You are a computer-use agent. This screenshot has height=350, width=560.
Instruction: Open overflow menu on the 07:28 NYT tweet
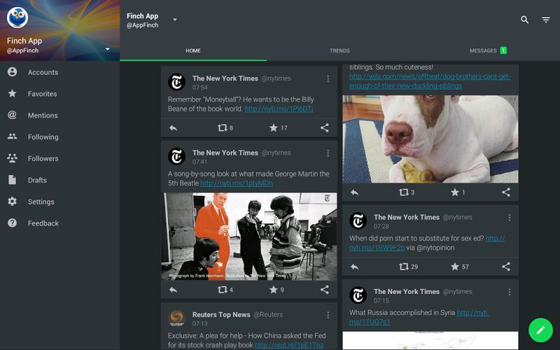(510, 218)
